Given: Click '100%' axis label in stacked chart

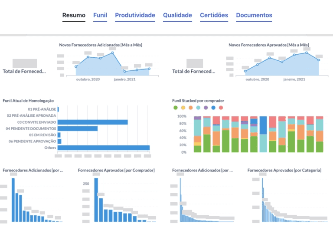Looking at the screenshot, I should coord(182,116).
